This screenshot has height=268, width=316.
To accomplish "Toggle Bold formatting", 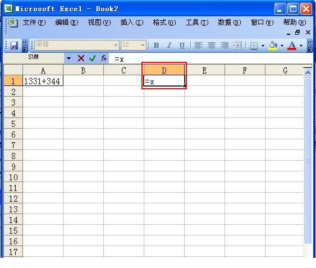I will (156, 45).
